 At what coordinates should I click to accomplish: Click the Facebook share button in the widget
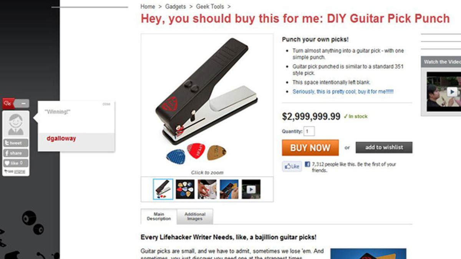[16, 153]
